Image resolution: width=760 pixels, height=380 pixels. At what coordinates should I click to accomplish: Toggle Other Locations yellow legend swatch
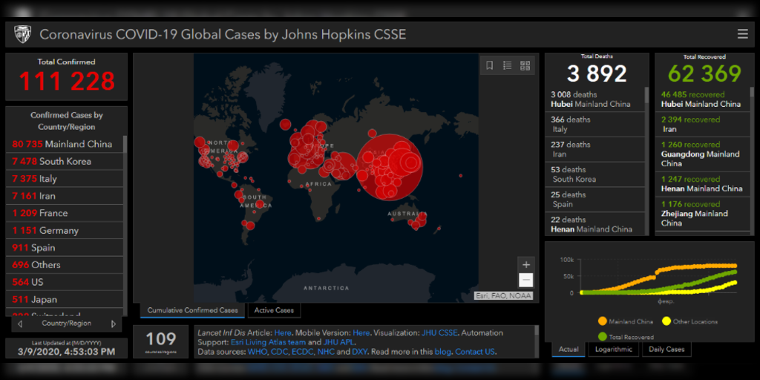click(666, 321)
